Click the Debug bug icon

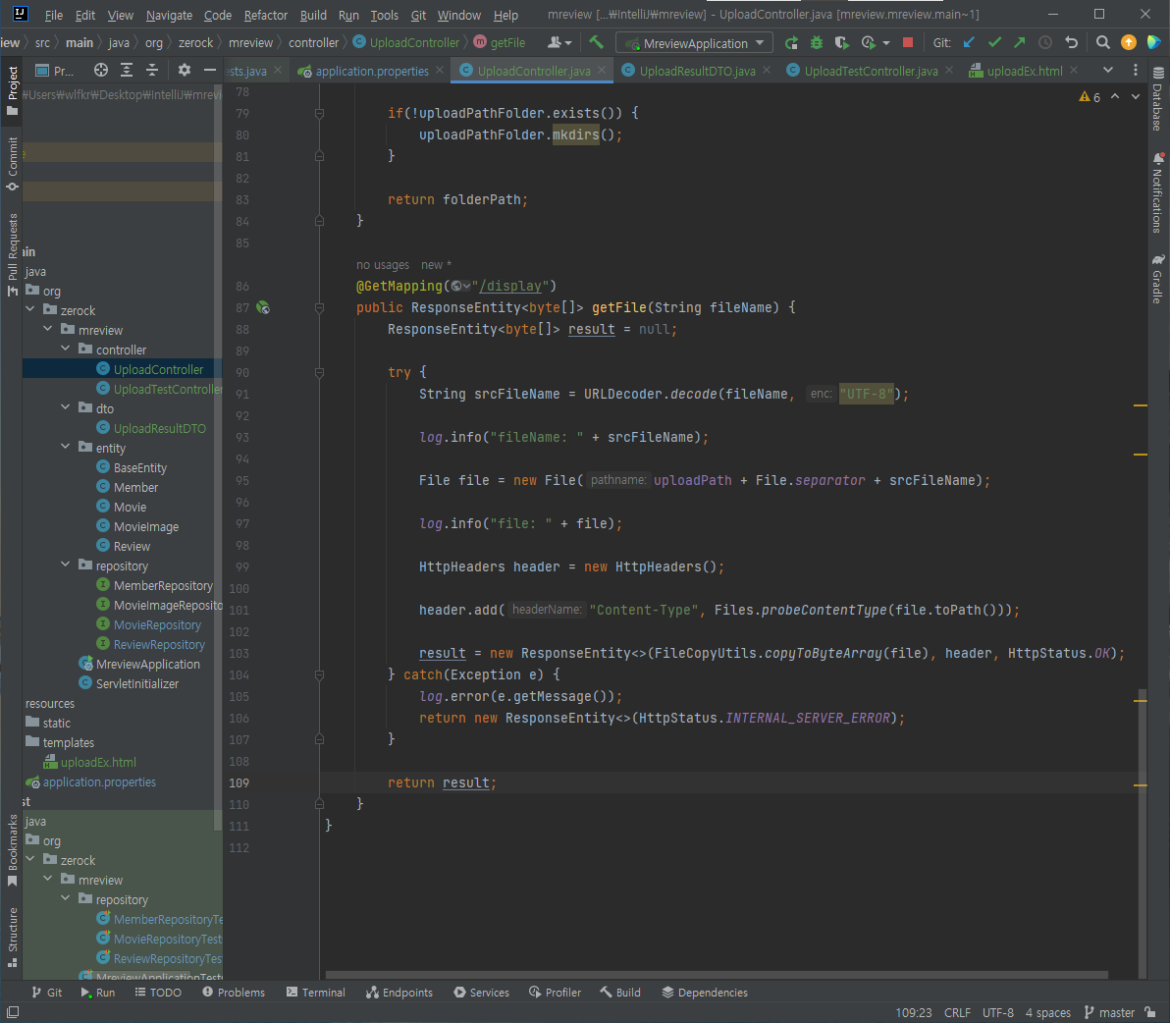pos(817,42)
